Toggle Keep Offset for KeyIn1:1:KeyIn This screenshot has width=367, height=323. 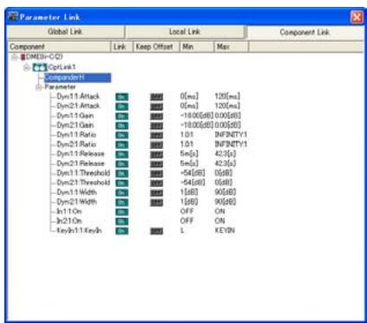[x=156, y=231]
